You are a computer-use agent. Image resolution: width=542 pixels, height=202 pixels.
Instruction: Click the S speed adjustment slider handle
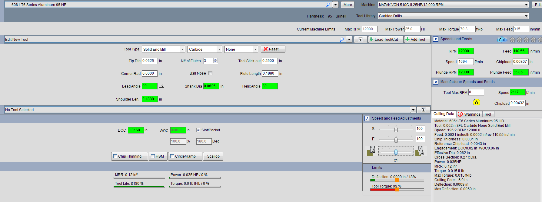coord(396,129)
